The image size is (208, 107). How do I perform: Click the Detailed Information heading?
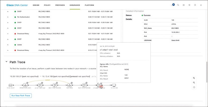click(135, 11)
